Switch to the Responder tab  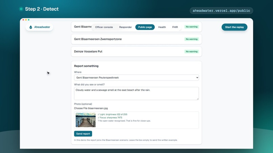coord(125,27)
